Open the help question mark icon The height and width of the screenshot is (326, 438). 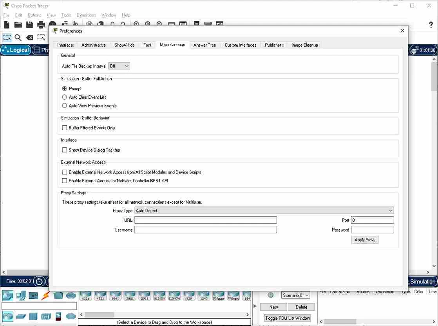(431, 25)
